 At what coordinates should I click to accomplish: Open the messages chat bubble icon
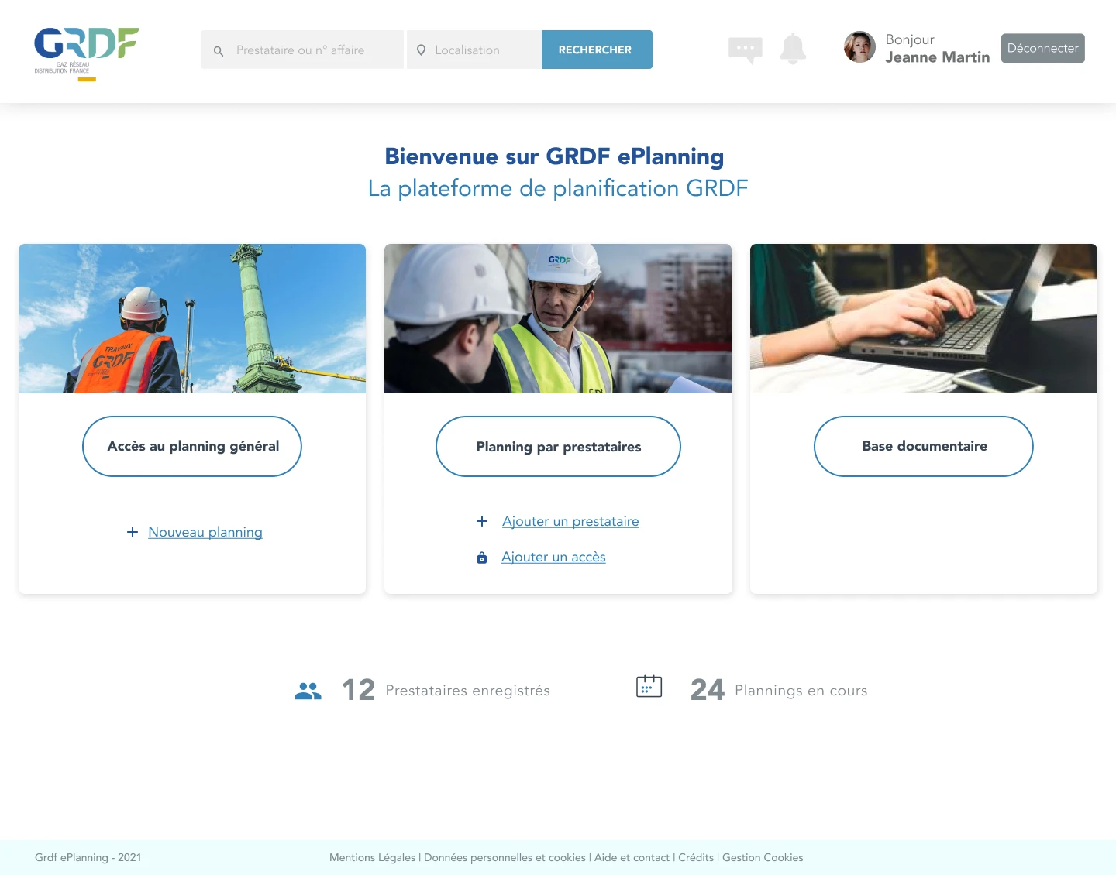[746, 50]
